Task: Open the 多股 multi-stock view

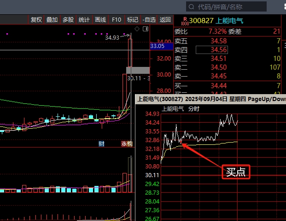Action: point(68,19)
